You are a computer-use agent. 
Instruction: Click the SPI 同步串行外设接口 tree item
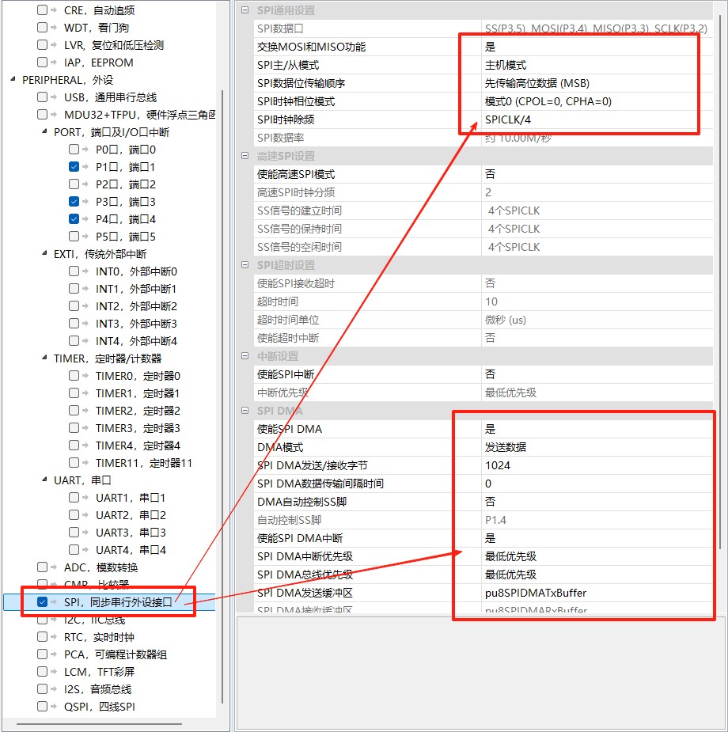(x=118, y=601)
